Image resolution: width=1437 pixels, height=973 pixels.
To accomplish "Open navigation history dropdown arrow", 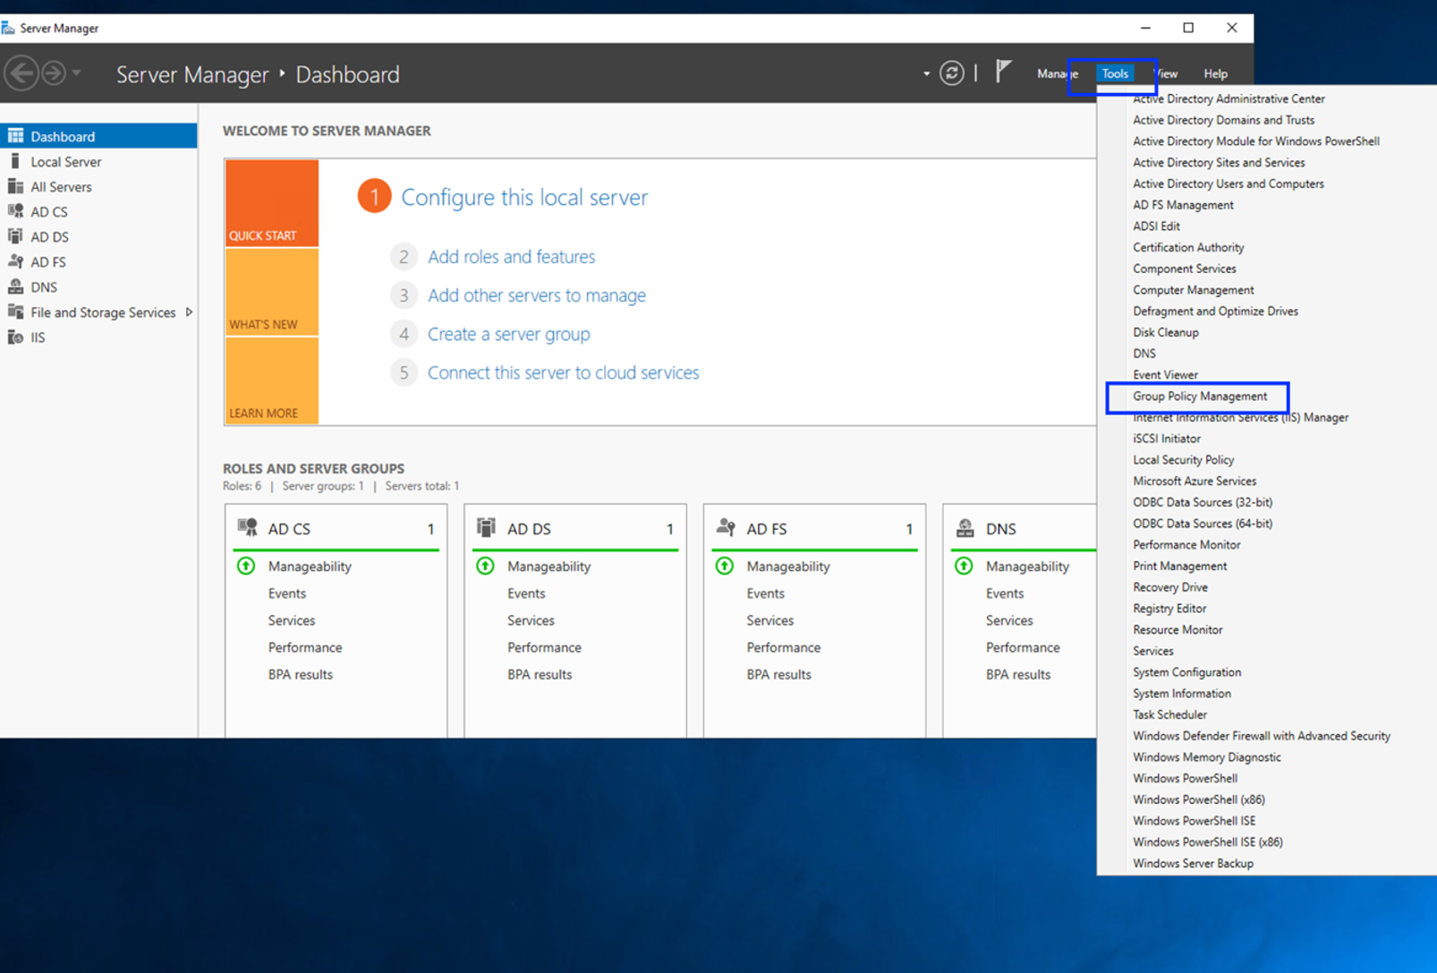I will 77,73.
